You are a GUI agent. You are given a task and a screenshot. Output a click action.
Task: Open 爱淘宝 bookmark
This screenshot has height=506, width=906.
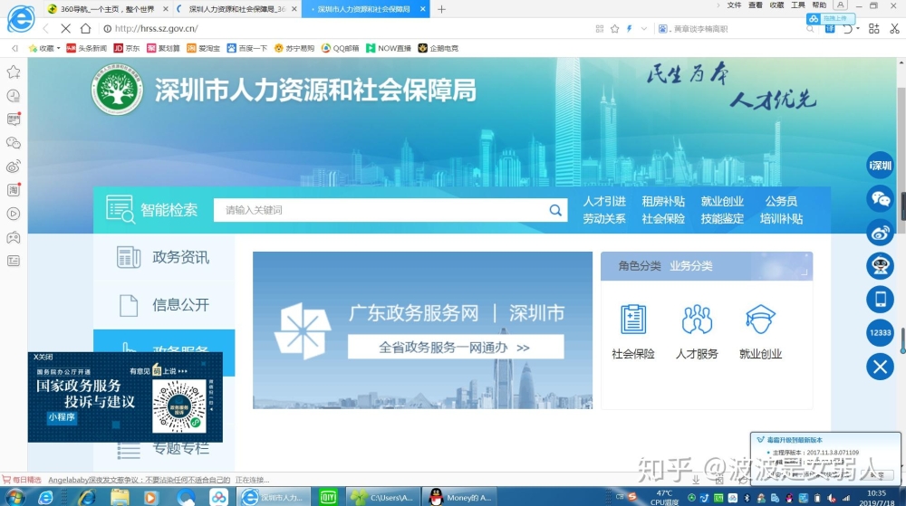(x=203, y=49)
